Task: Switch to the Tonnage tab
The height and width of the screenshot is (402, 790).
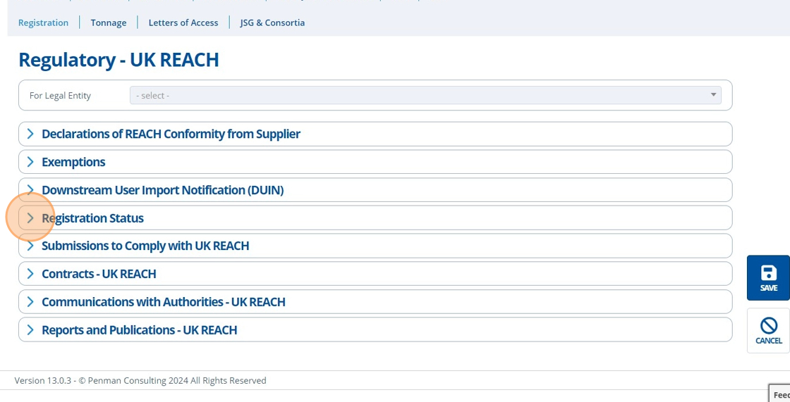Action: (x=109, y=23)
